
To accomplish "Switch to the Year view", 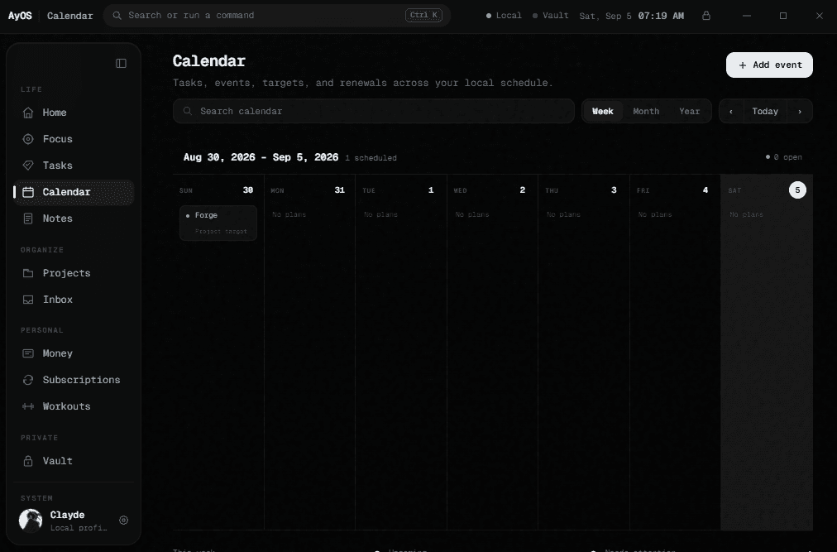I will click(689, 111).
